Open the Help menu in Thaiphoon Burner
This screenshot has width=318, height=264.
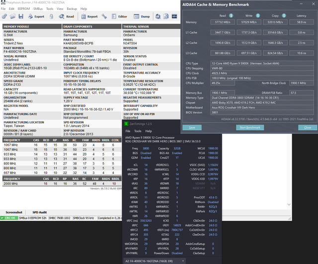point(83,9)
